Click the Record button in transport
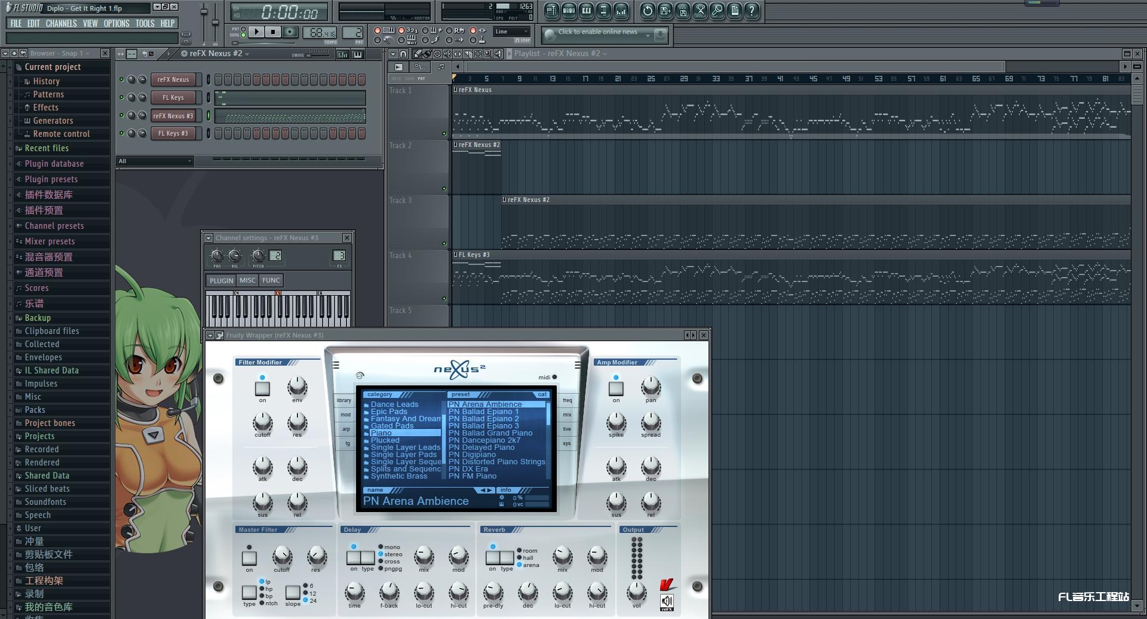 point(290,32)
